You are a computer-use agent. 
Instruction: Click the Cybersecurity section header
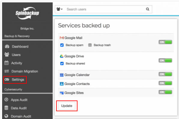13,90
